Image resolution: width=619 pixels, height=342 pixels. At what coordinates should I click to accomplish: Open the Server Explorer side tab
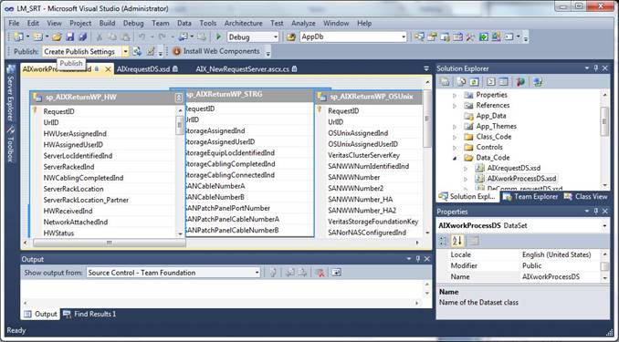[11, 93]
